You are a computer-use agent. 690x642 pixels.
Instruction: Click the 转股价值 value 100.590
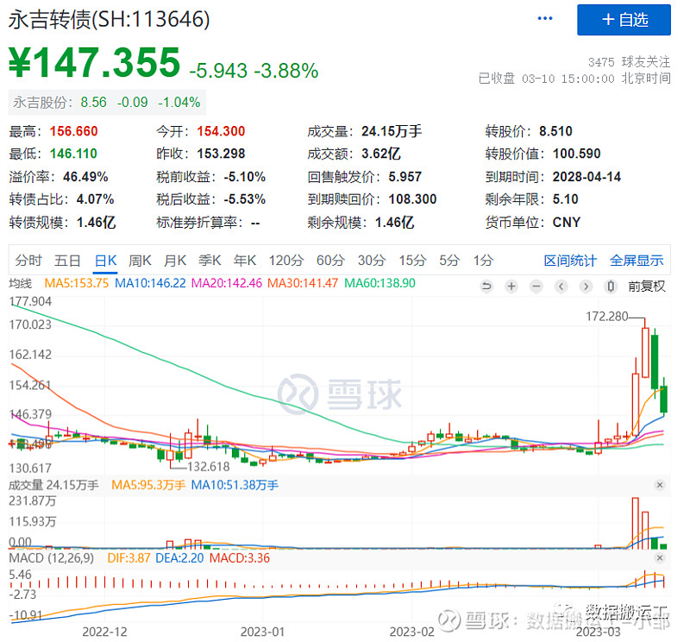(x=576, y=154)
